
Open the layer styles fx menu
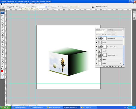(x=107, y=66)
